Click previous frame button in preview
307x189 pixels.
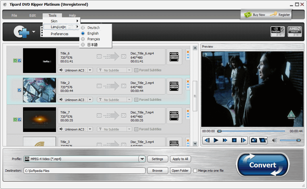coord(207,140)
